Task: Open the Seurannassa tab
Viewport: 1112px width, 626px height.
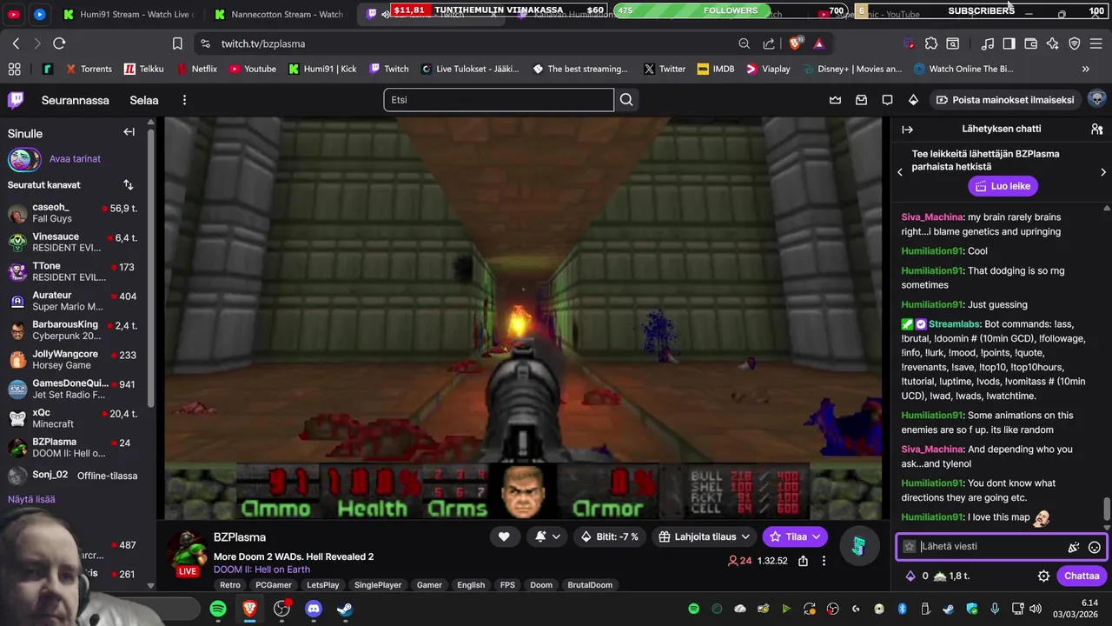Action: pyautogui.click(x=76, y=100)
